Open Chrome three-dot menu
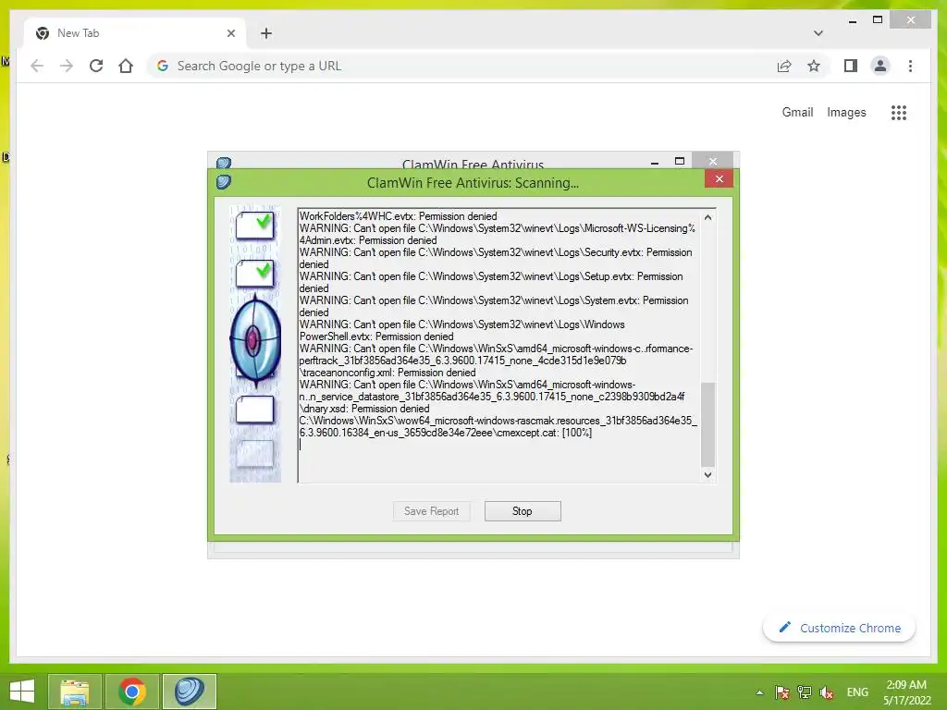The width and height of the screenshot is (947, 710). pyautogui.click(x=910, y=66)
